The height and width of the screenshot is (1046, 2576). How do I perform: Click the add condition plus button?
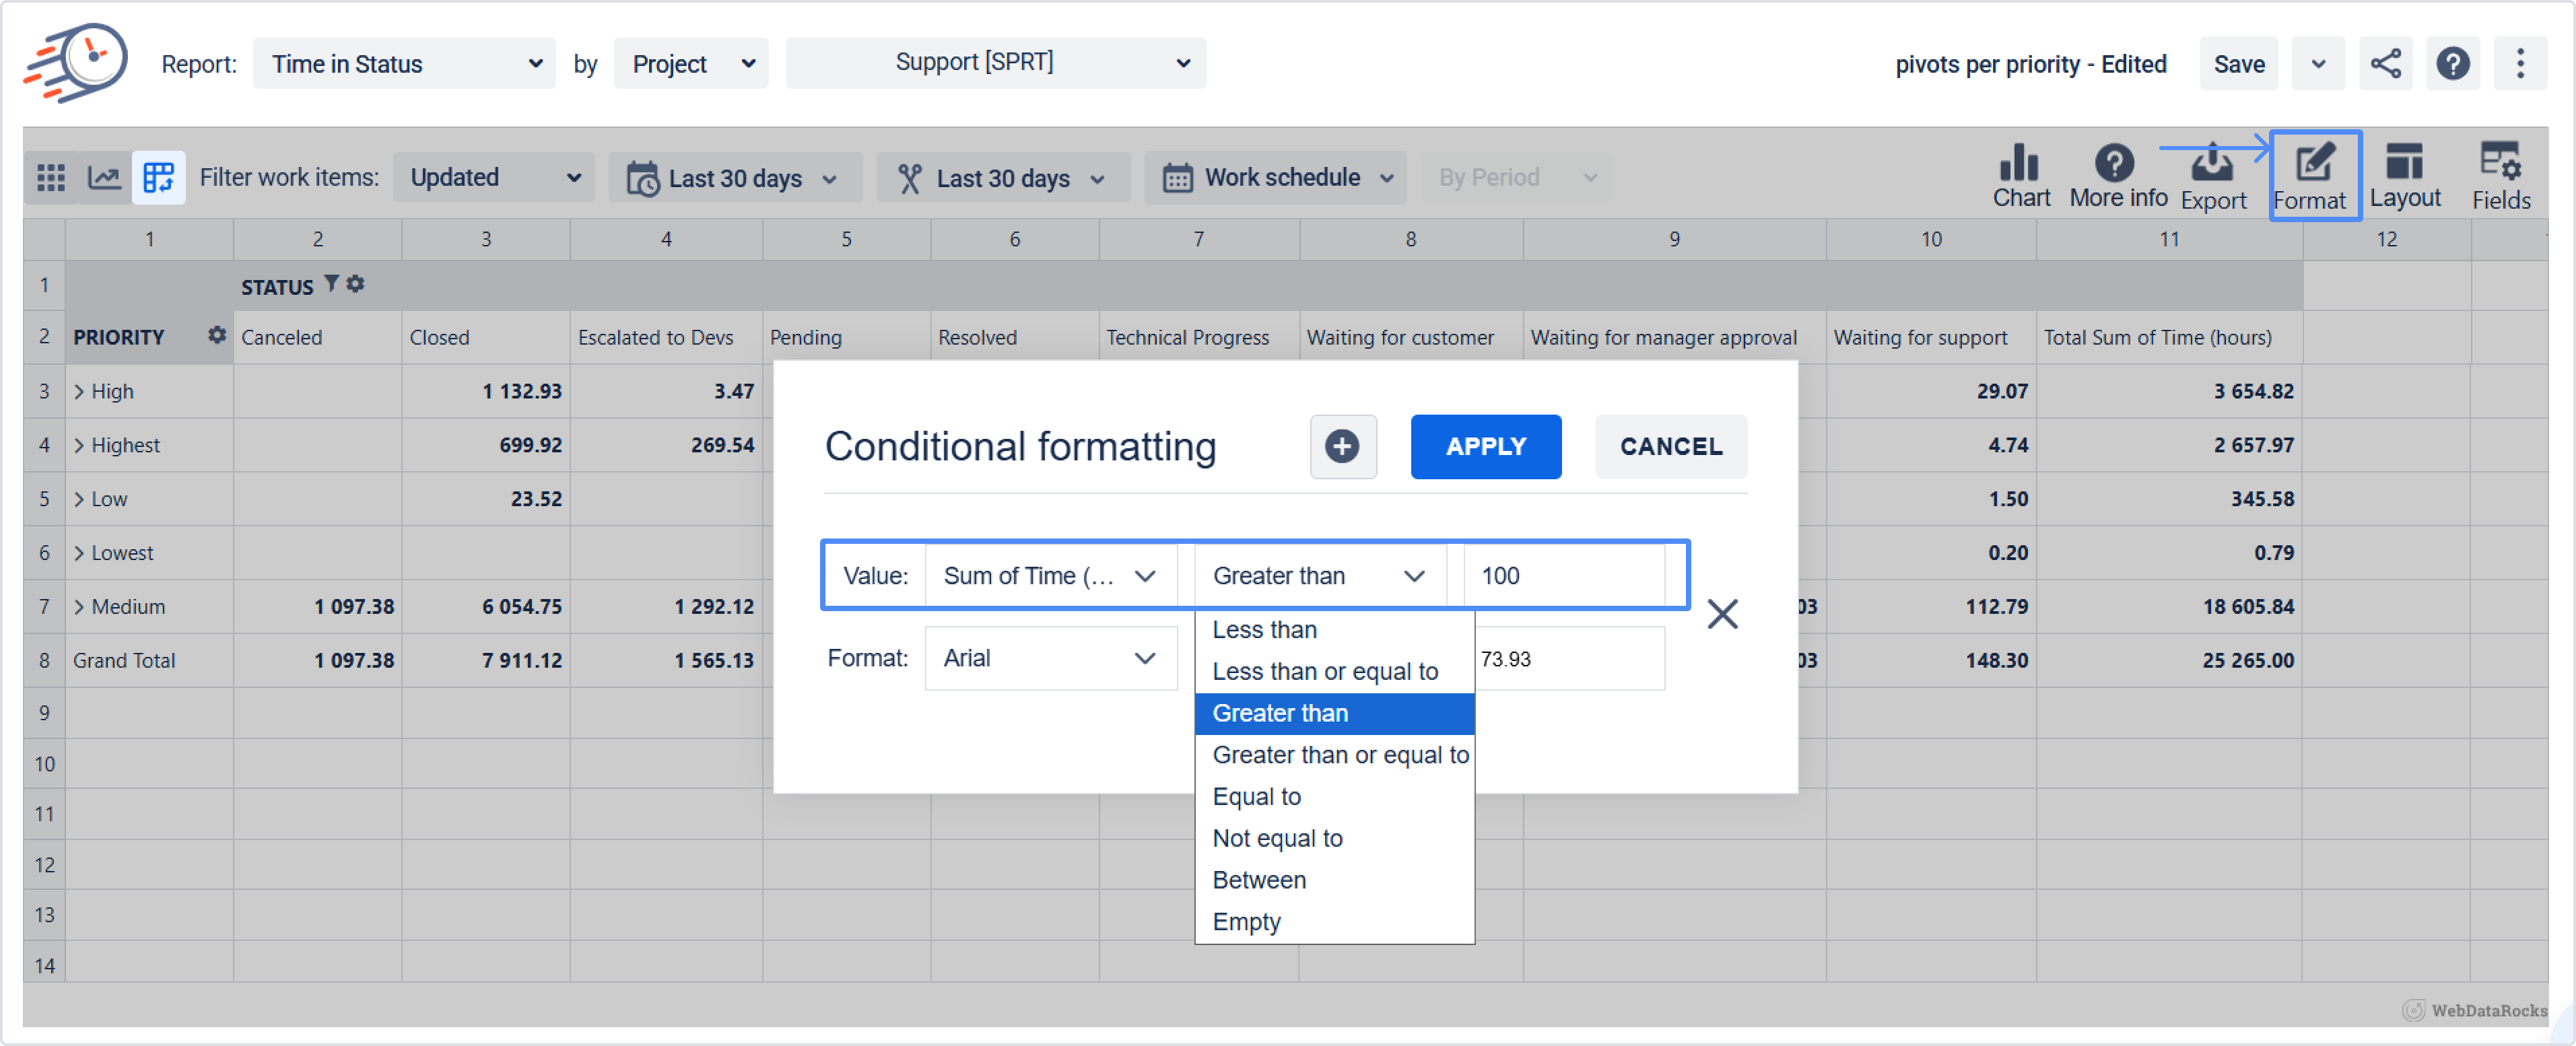tap(1342, 446)
